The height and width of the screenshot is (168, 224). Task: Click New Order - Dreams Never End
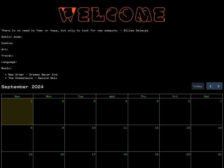click(33, 74)
